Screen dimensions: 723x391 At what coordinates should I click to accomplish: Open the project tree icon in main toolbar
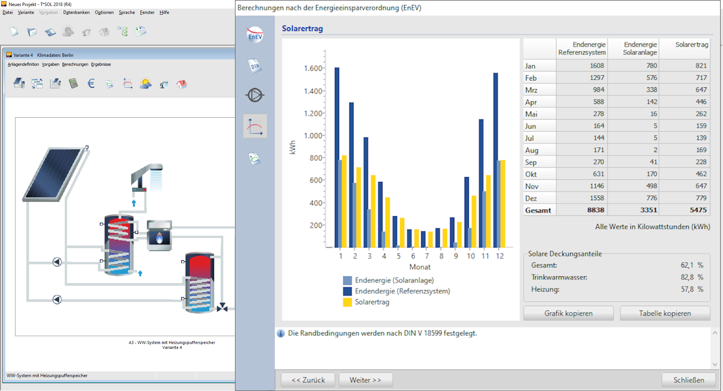[x=122, y=32]
